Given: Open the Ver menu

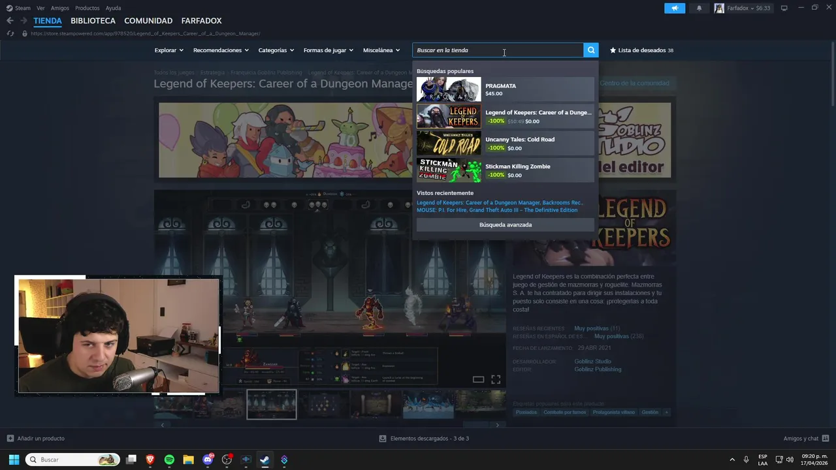Looking at the screenshot, I should pyautogui.click(x=40, y=8).
